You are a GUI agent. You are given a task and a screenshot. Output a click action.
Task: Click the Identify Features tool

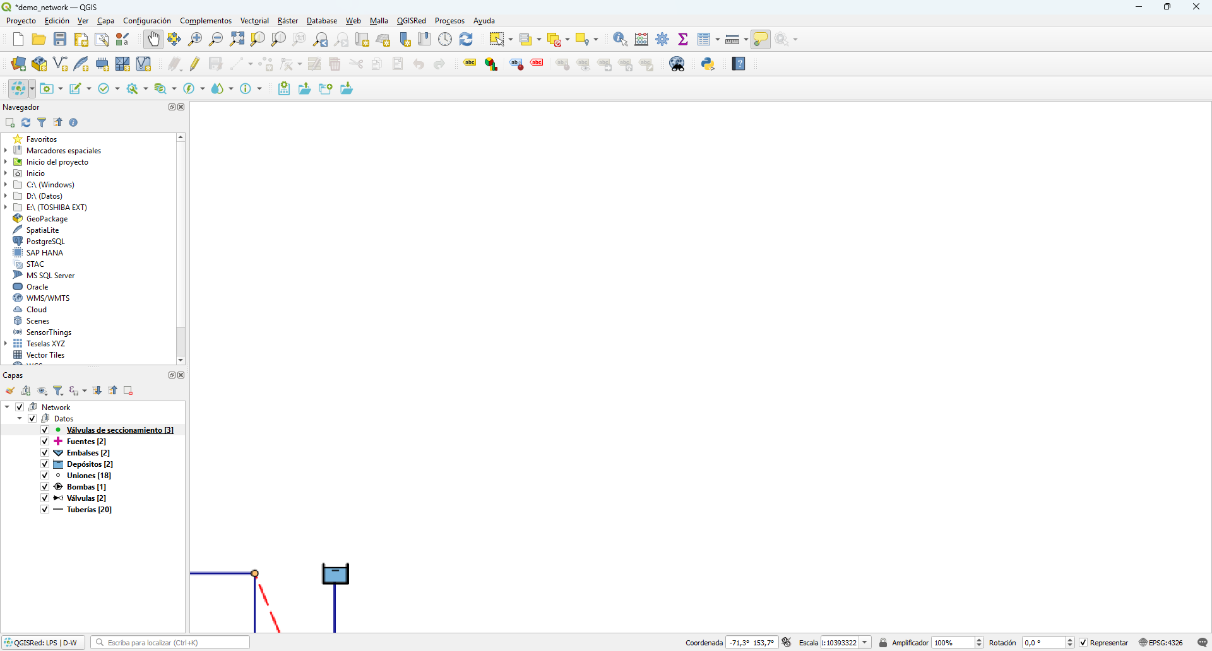[x=620, y=39]
